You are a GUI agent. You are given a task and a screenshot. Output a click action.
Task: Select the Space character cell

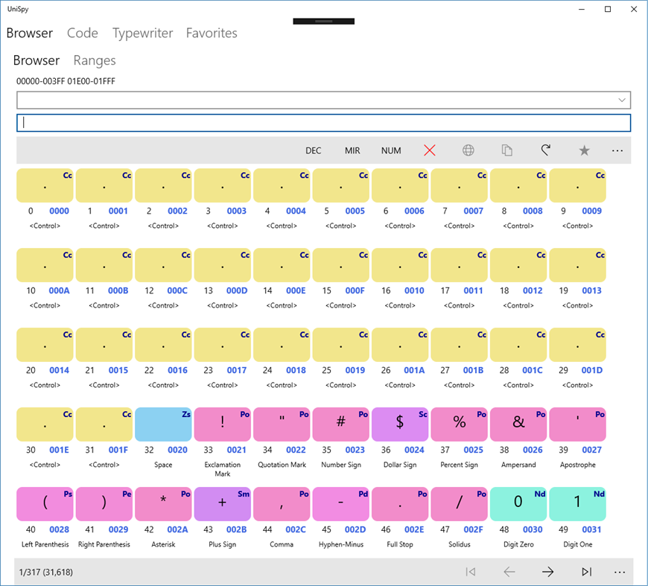[x=163, y=423]
